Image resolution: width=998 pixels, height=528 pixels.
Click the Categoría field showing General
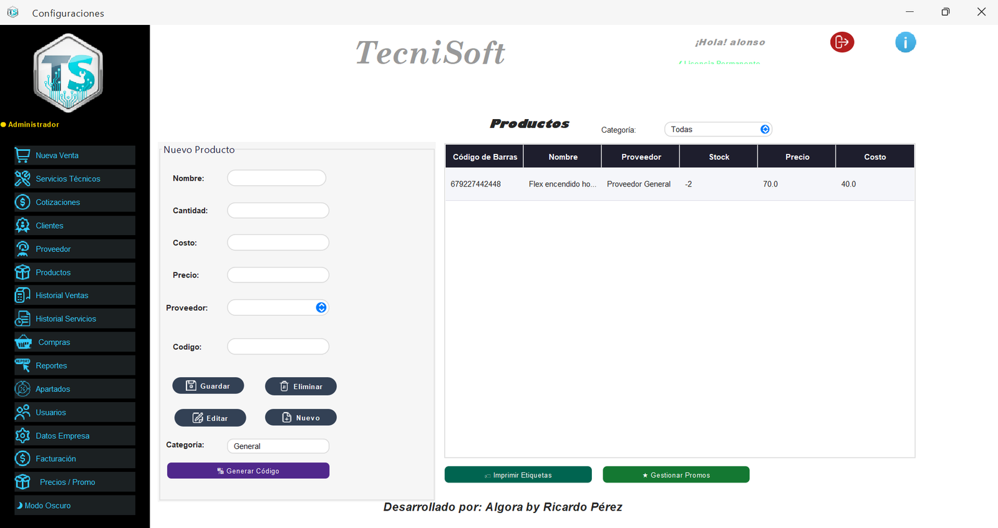pos(278,446)
